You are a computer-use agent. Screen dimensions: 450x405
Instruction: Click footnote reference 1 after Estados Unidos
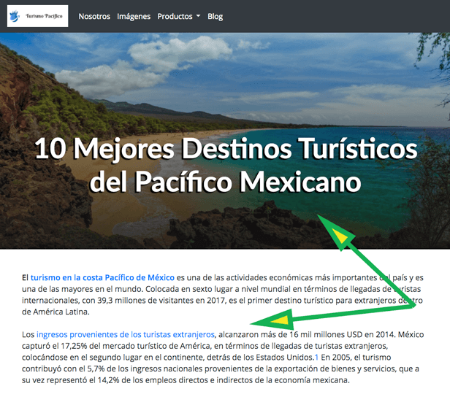(316, 357)
